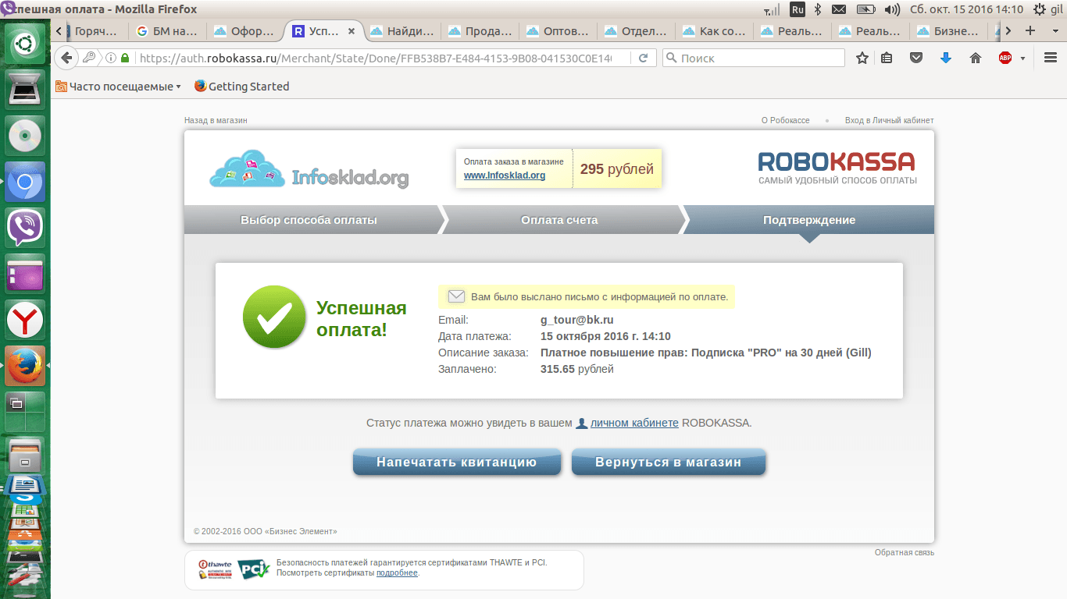The image size is (1067, 599).
Task: Show site information via the info icon
Action: [x=111, y=58]
